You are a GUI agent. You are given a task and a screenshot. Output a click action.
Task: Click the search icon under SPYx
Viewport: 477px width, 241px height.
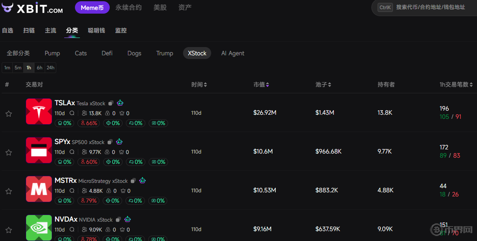(x=72, y=152)
